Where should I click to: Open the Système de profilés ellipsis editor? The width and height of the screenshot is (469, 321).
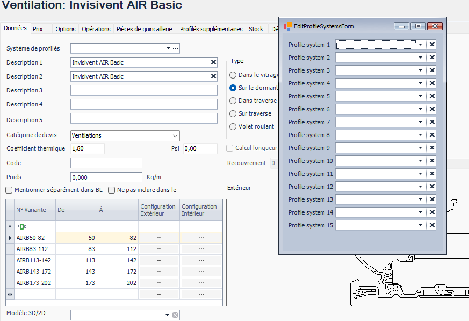coord(176,48)
